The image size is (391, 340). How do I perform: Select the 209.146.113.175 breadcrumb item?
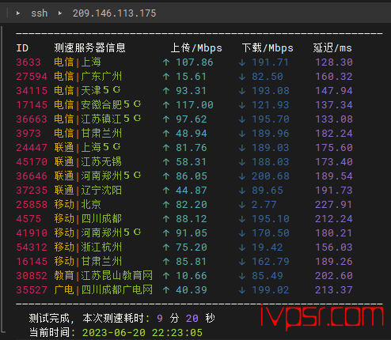coord(114,13)
